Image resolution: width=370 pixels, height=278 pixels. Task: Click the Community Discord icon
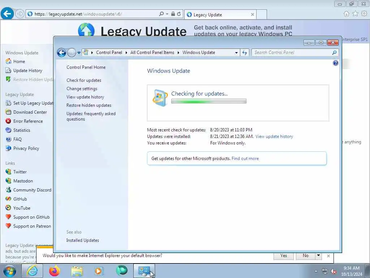point(8,190)
